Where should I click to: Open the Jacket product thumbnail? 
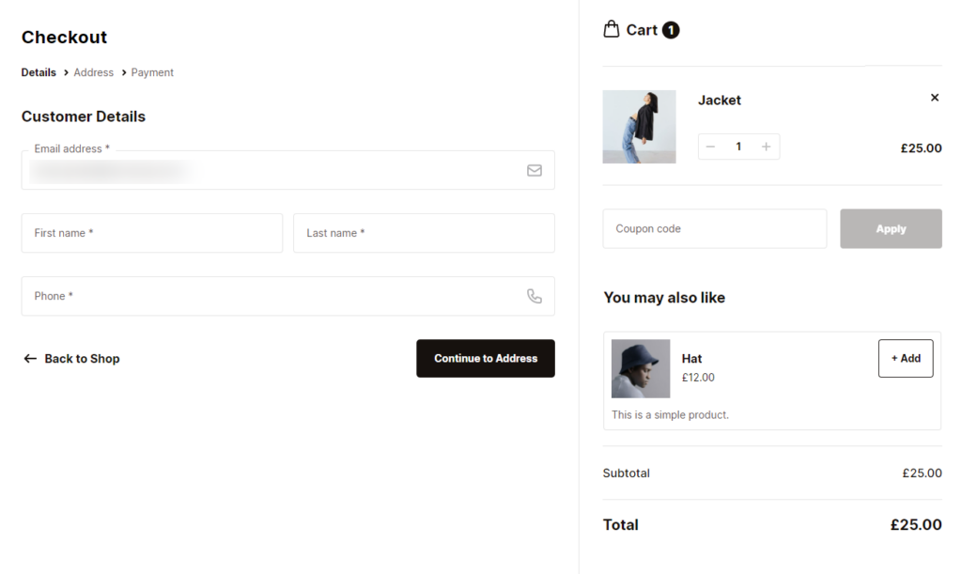coord(639,127)
